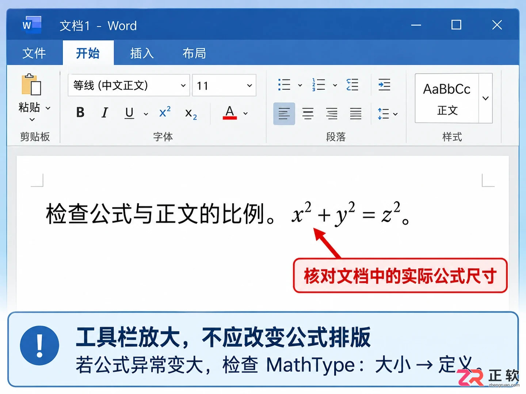Open the font color dropdown arrow
The width and height of the screenshot is (526, 394).
coord(245,113)
